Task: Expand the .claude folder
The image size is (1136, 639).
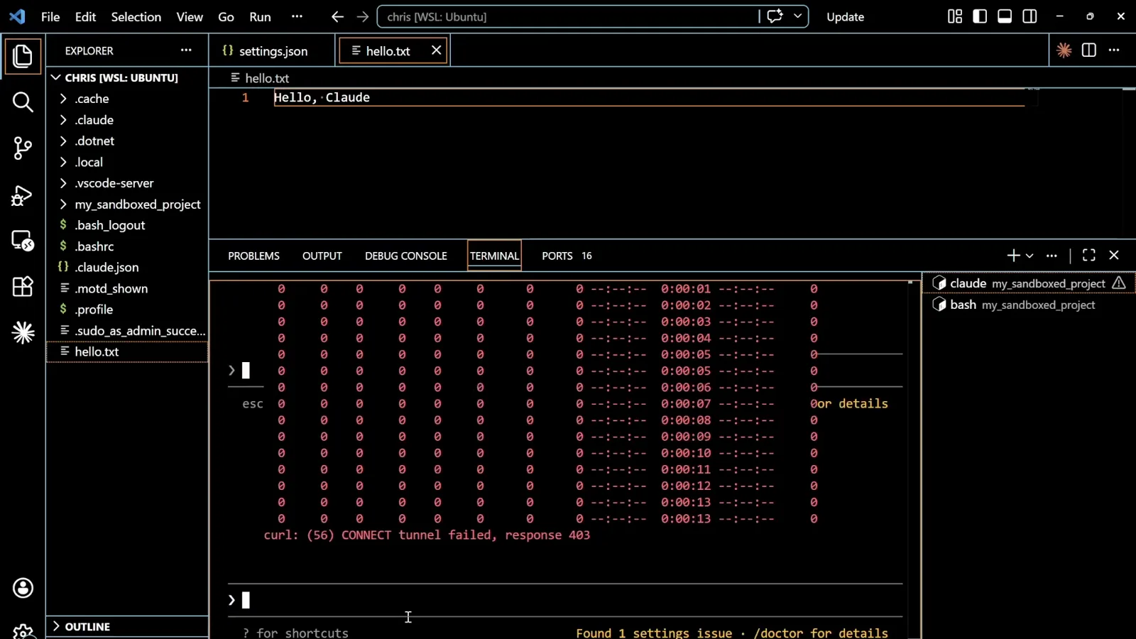Action: coord(127,120)
